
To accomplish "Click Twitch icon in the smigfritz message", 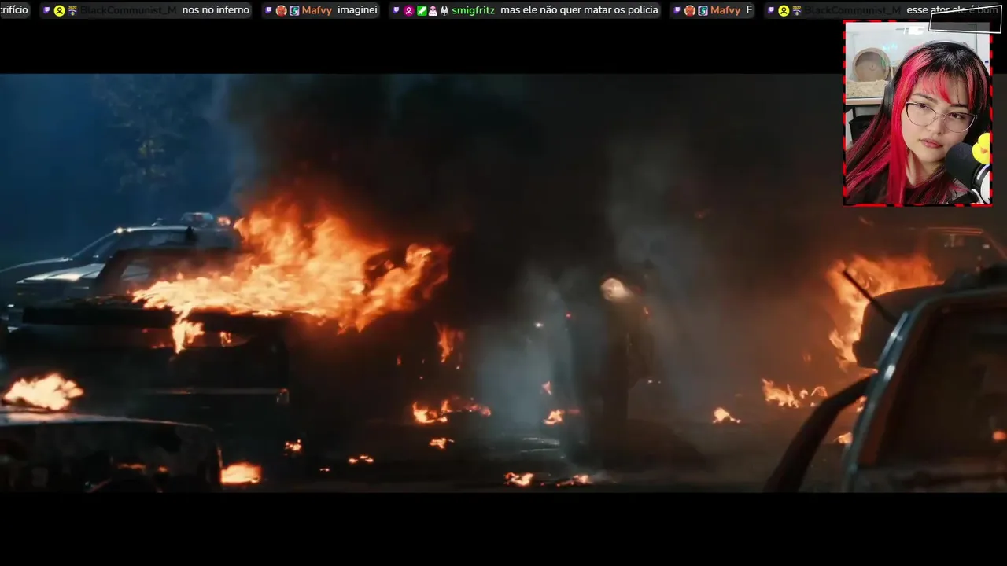I will 396,10.
